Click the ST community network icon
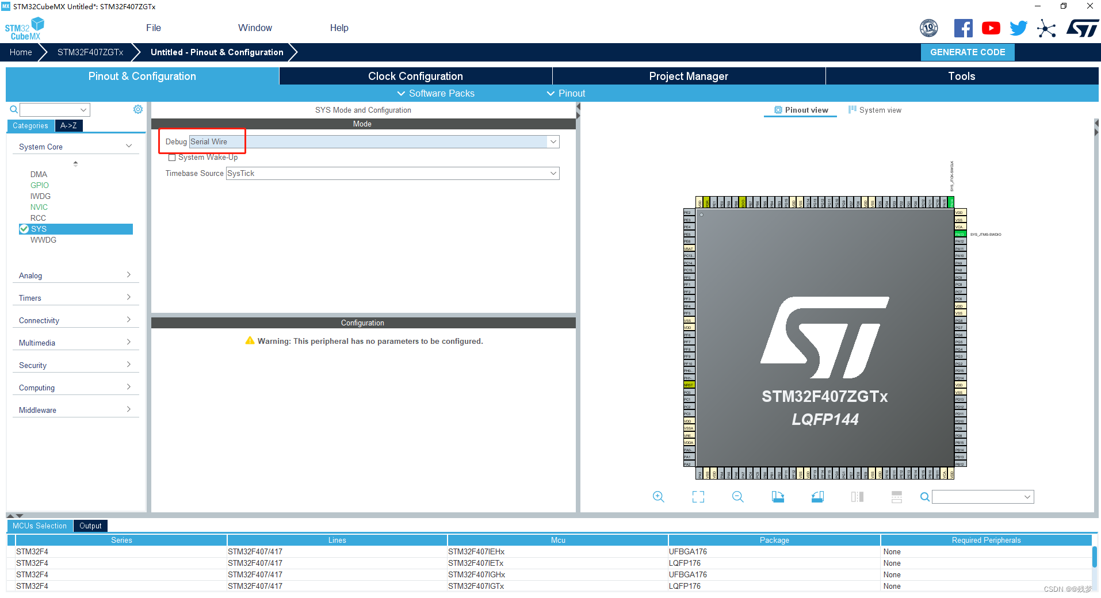This screenshot has width=1101, height=598. [1046, 28]
